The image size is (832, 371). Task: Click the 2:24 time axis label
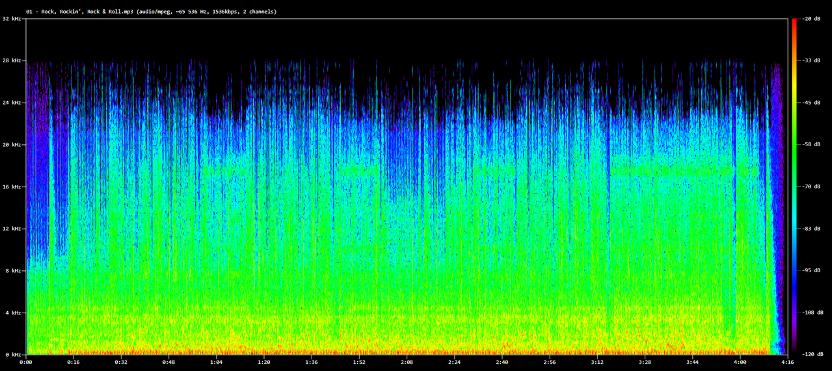pyautogui.click(x=454, y=362)
